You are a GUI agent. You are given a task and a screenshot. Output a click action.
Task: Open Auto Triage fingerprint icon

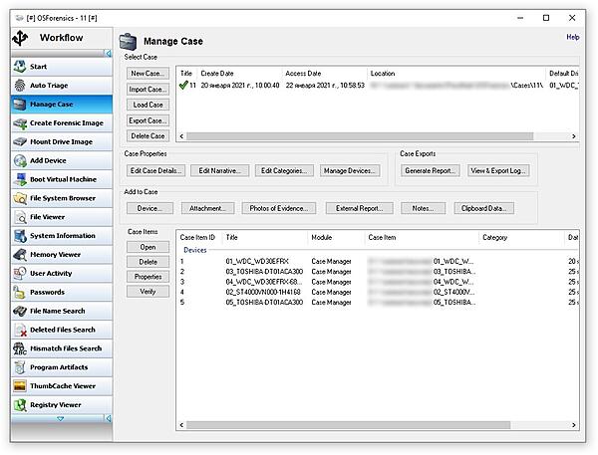[20, 86]
